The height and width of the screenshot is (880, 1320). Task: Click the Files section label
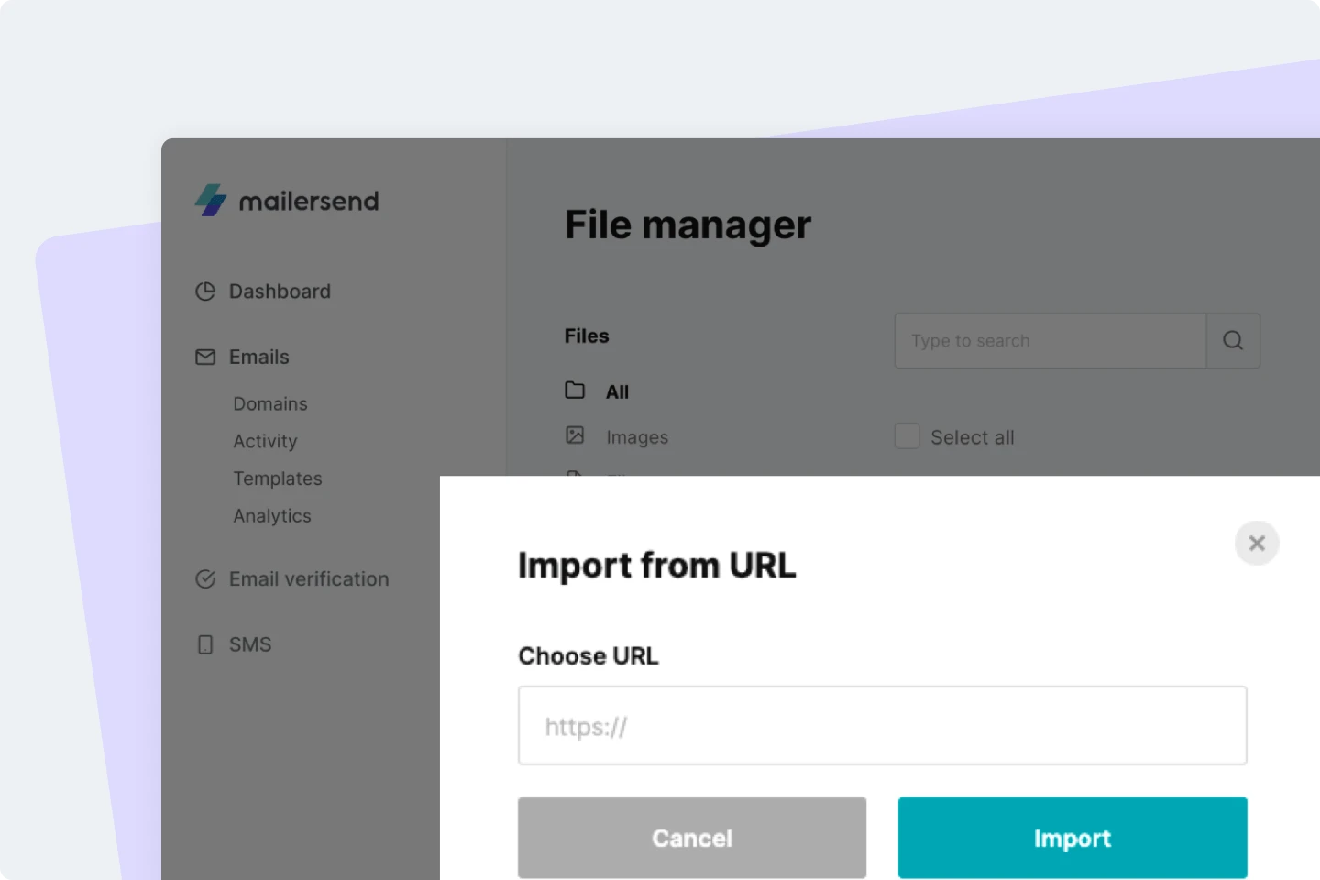pyautogui.click(x=587, y=336)
